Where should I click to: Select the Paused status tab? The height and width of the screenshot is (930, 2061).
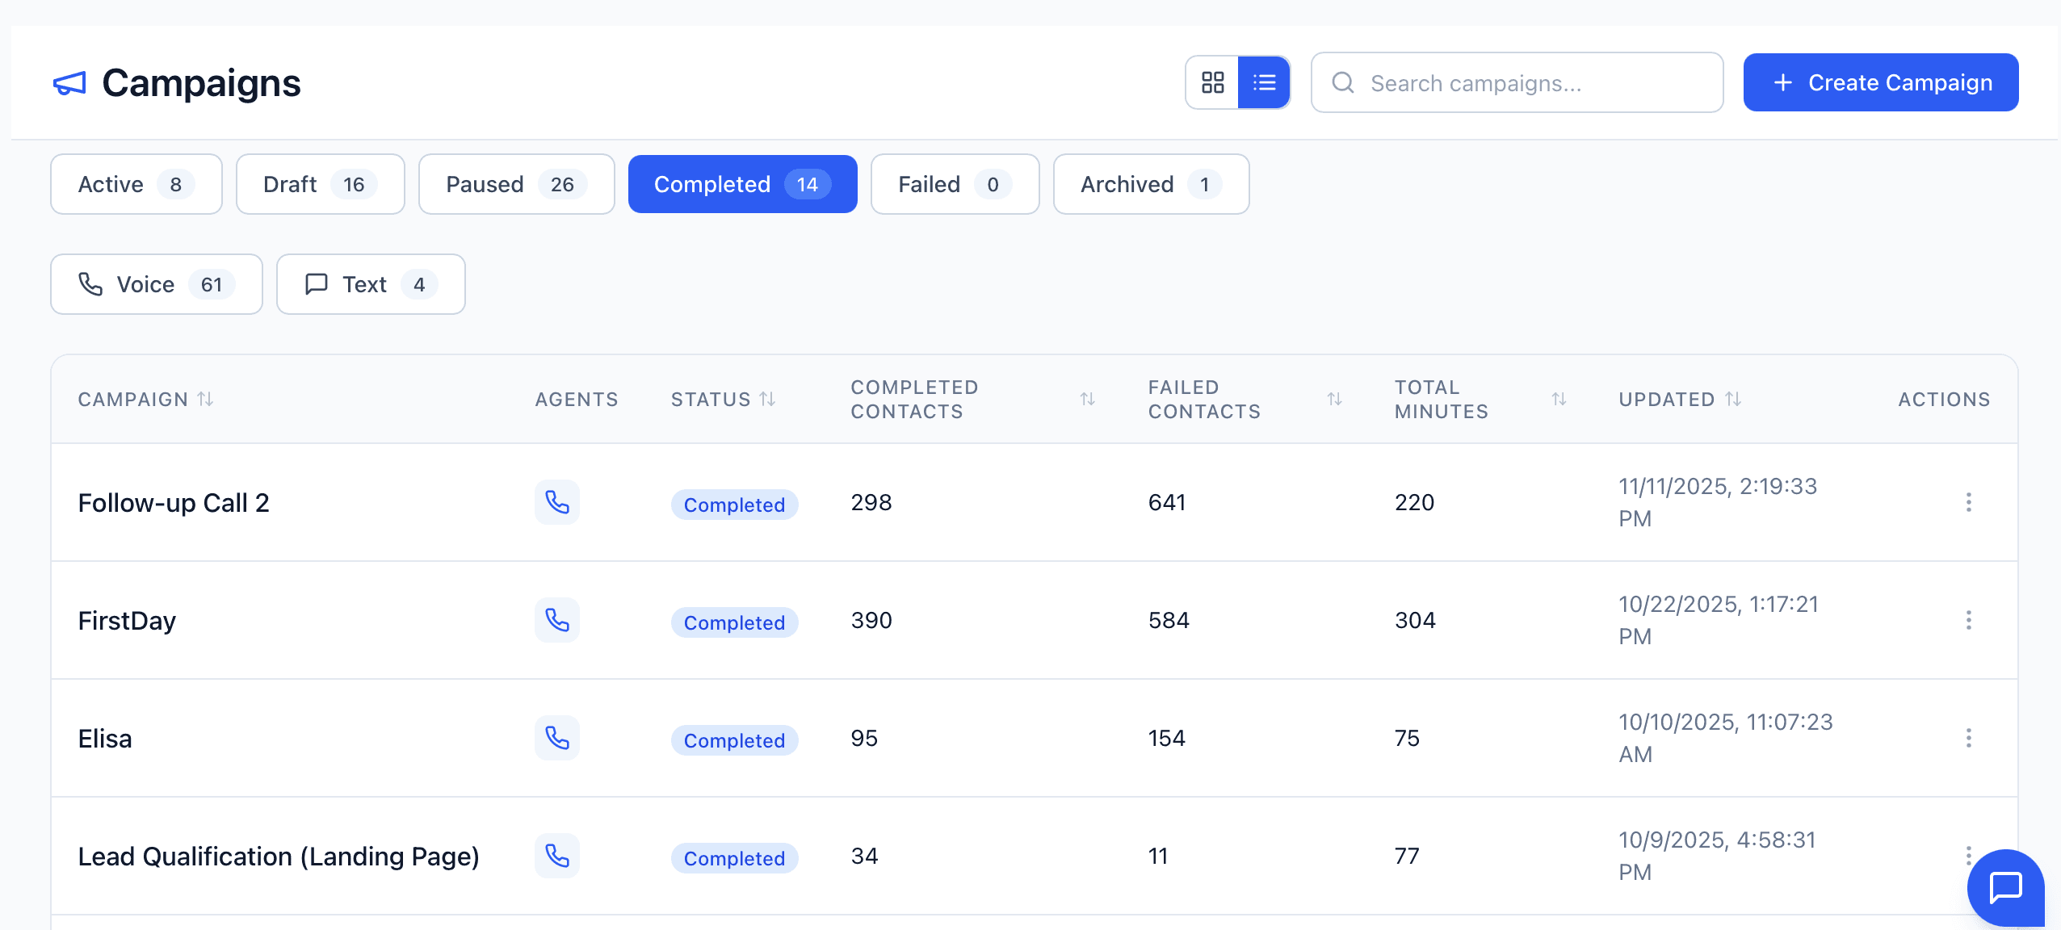tap(516, 184)
